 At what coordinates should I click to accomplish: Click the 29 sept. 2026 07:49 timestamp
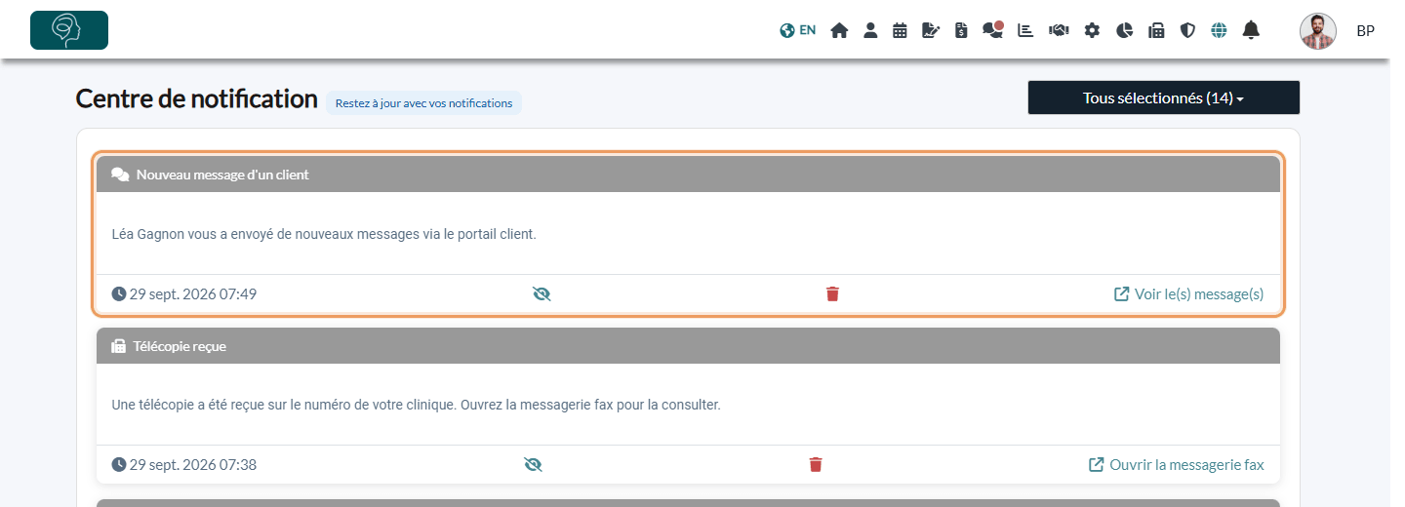point(184,293)
